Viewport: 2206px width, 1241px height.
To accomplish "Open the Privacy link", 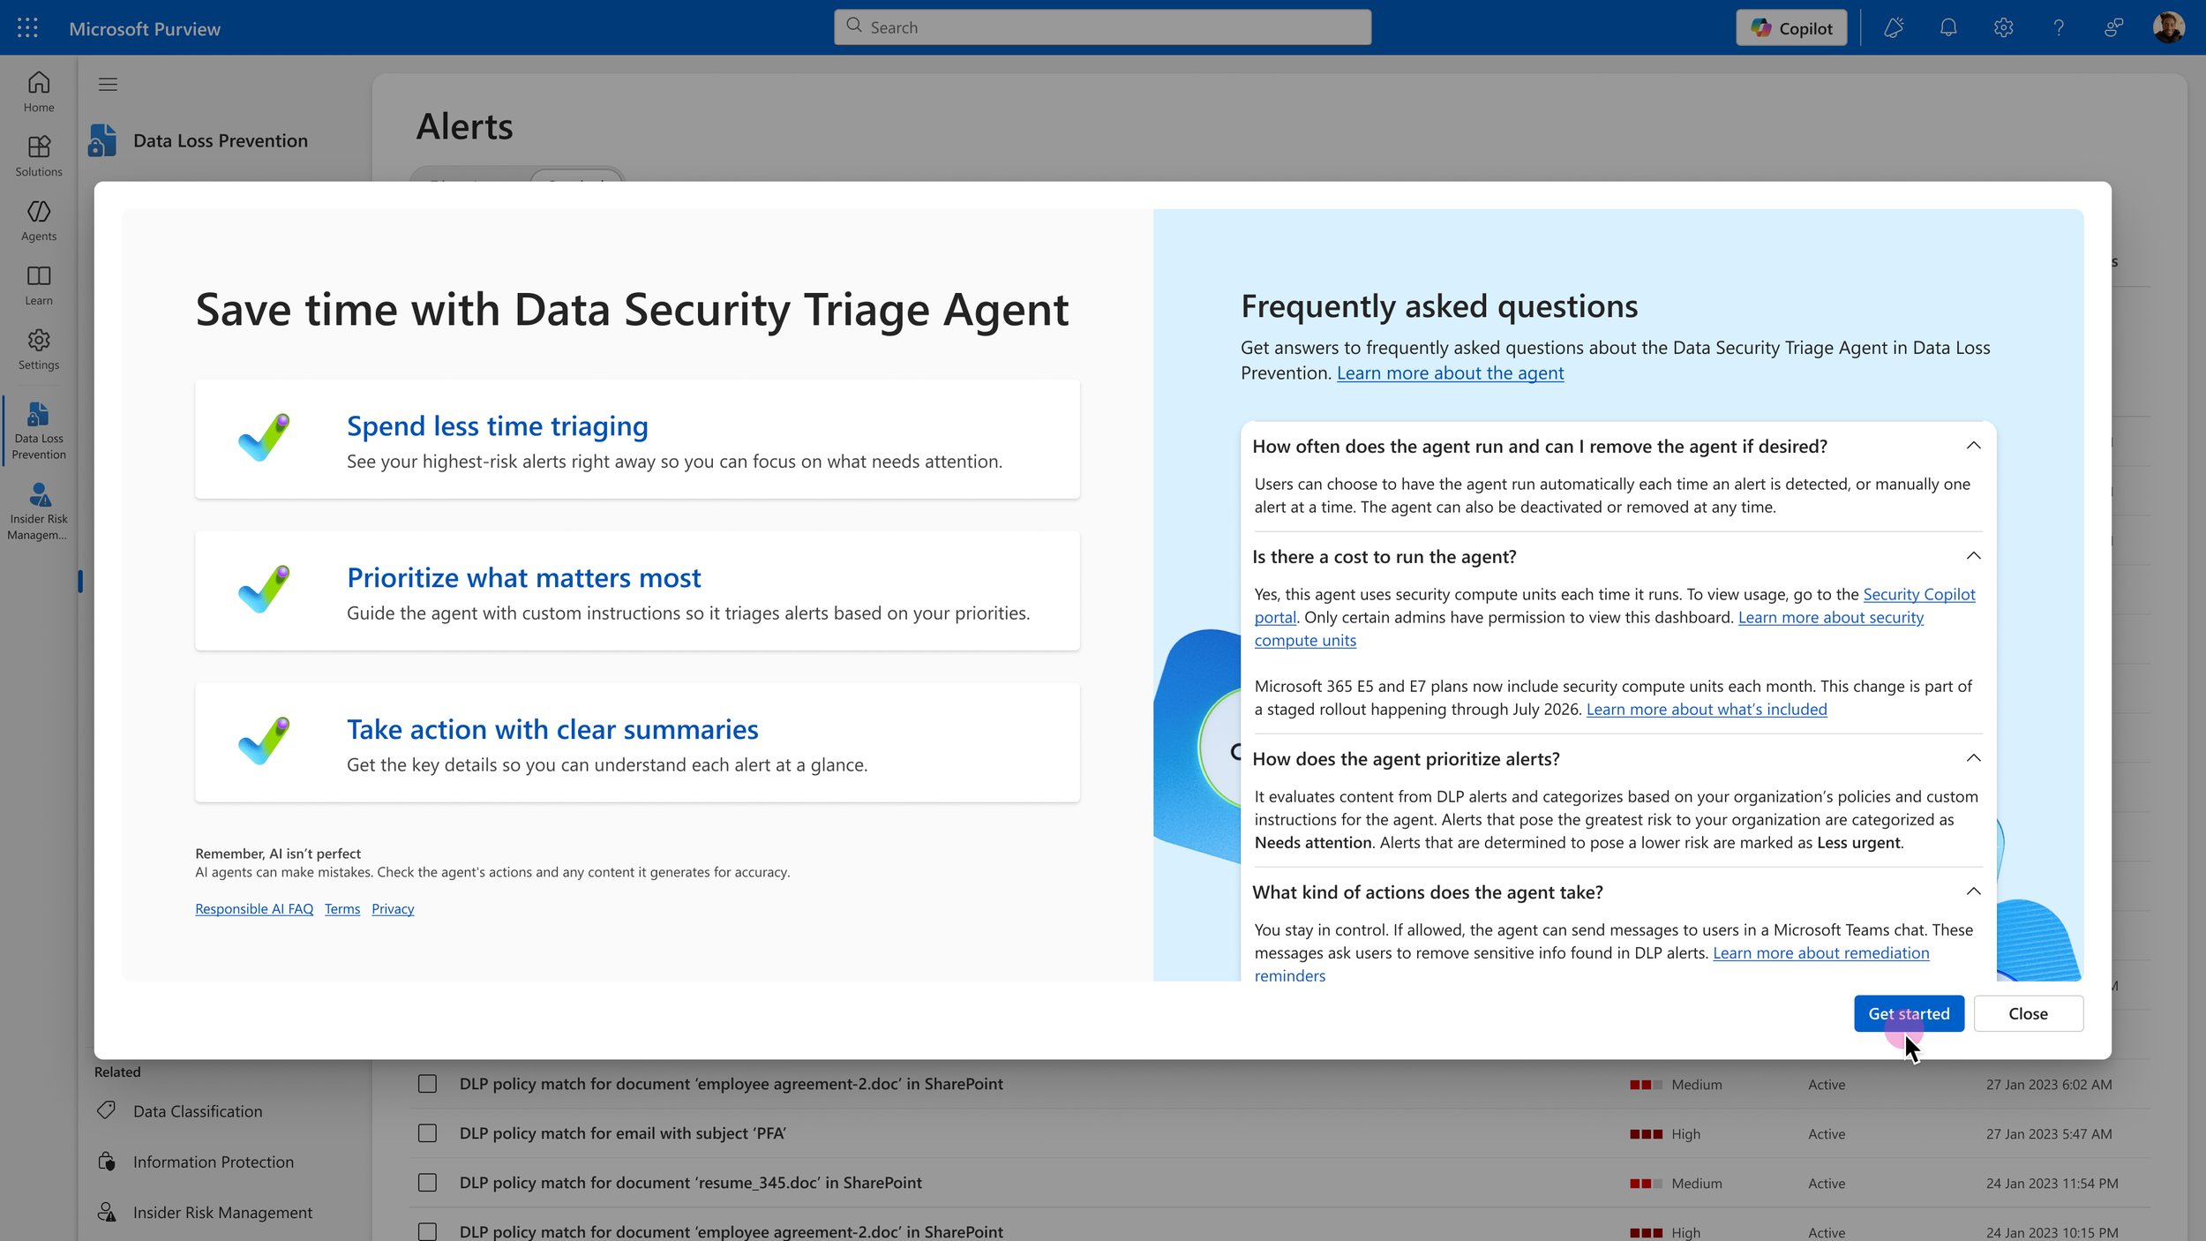I will click(x=393, y=909).
